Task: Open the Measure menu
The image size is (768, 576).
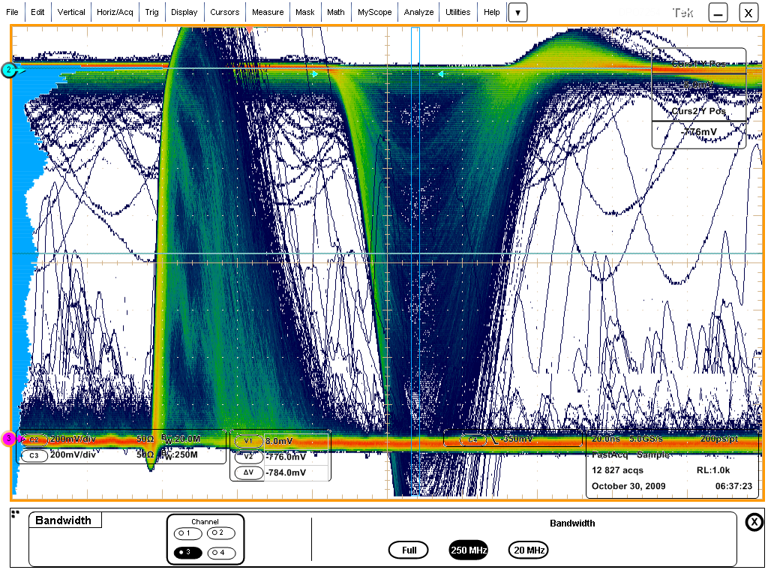Action: click(268, 13)
